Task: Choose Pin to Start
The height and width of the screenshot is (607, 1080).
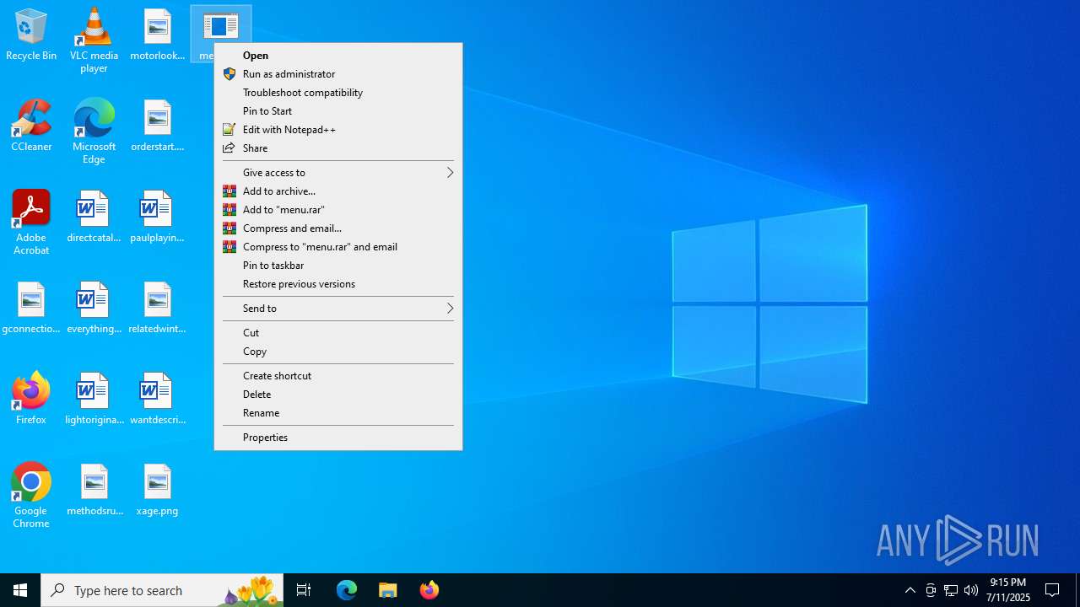Action: coord(338,111)
